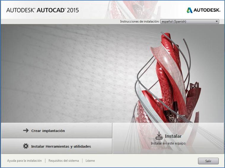Click the Autodesk AutoCAD 2015 title text
Viewport: 225px width, 168px height.
tap(42, 10)
